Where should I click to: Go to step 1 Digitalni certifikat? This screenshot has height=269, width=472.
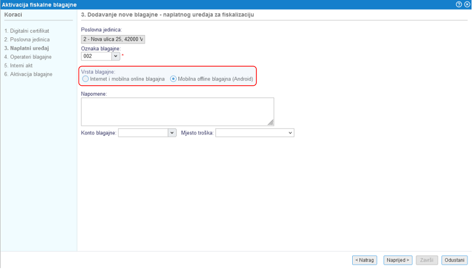pyautogui.click(x=26, y=31)
